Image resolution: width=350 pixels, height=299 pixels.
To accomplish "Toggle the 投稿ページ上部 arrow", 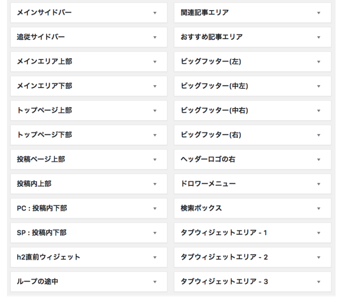I will pyautogui.click(x=155, y=160).
